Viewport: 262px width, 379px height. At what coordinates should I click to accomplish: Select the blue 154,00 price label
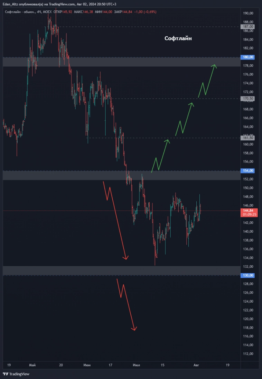click(248, 170)
